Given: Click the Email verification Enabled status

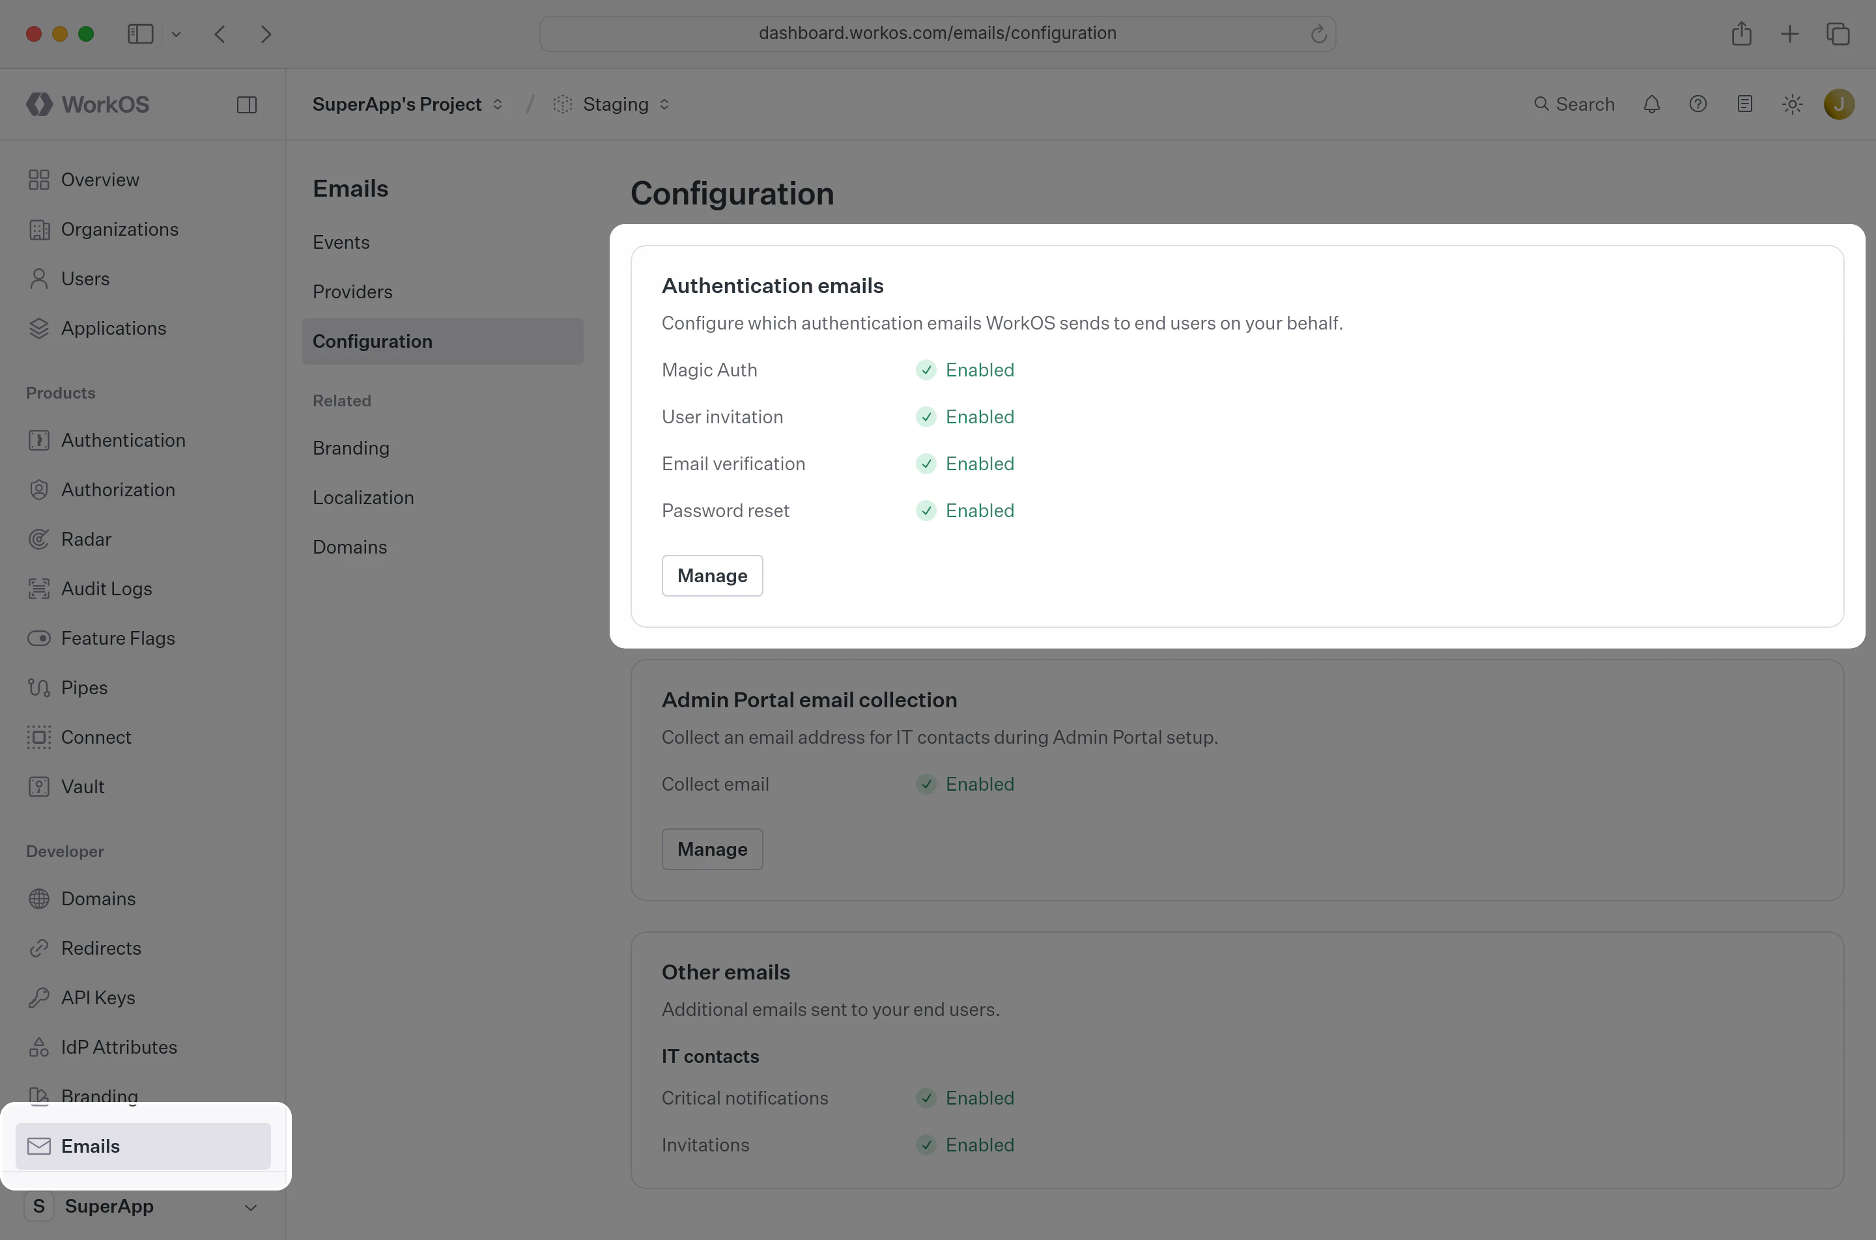Looking at the screenshot, I should click(x=965, y=464).
